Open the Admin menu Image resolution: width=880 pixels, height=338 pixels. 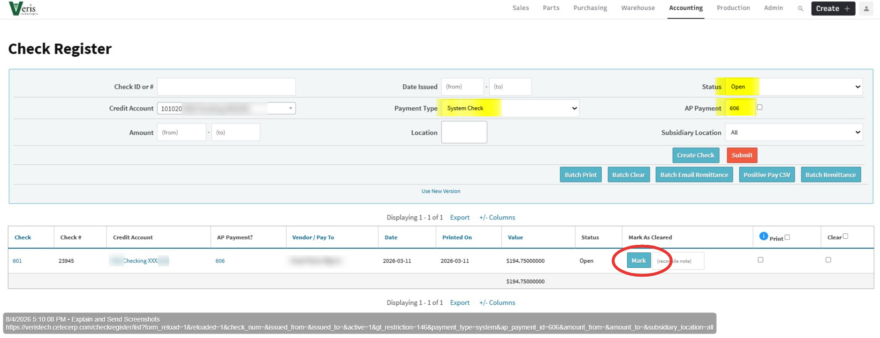pos(774,8)
